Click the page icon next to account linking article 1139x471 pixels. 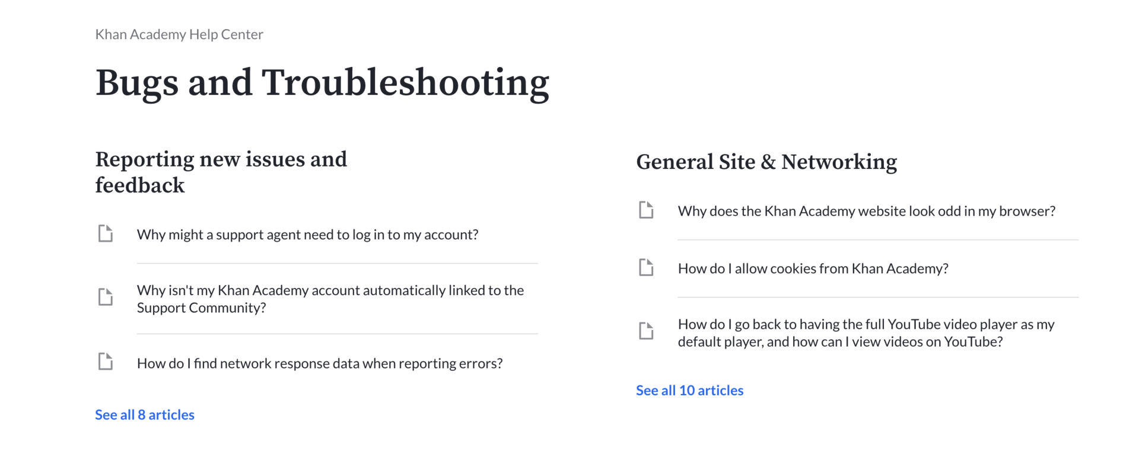tap(105, 297)
